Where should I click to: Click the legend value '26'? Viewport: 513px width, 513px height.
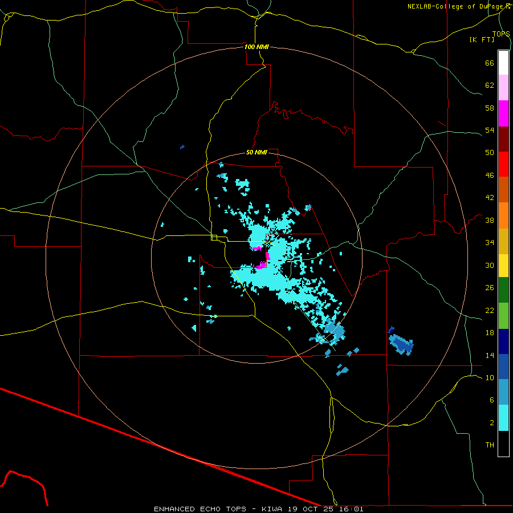[x=490, y=288]
